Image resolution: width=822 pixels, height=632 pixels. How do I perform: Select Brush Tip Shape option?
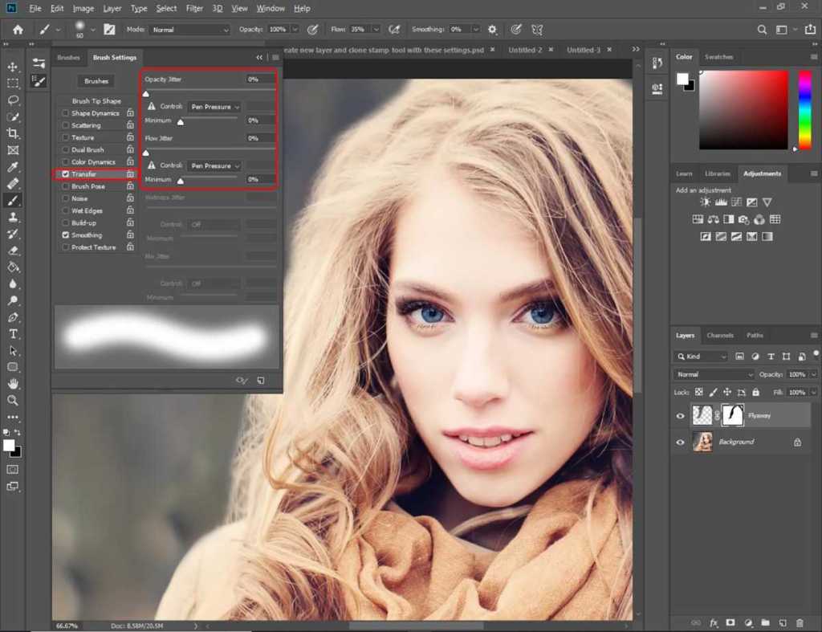96,101
